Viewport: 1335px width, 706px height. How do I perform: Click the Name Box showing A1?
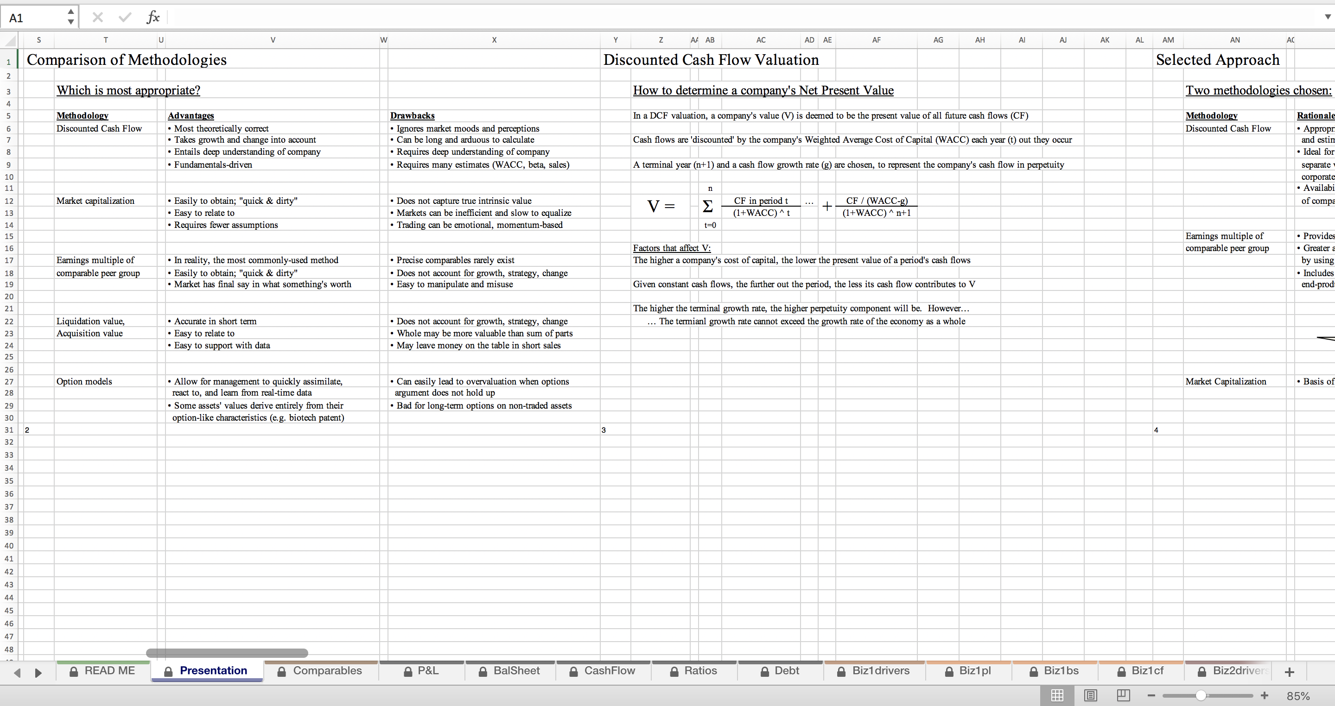[x=34, y=18]
